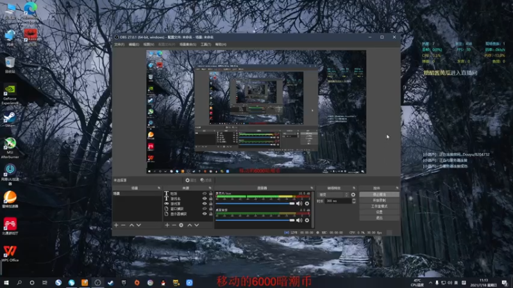This screenshot has width=513, height=288.
Task: Open source Filters button beside Properties
Action: click(x=206, y=180)
